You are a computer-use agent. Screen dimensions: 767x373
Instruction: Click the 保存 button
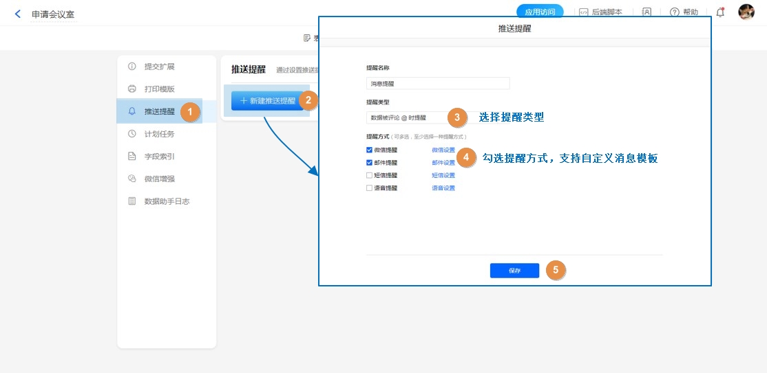click(x=514, y=271)
